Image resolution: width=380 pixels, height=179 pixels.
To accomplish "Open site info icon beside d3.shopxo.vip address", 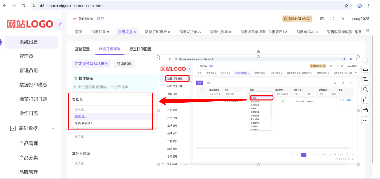I will (x=35, y=6).
